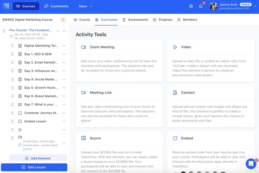This screenshot has height=173, width=259.
Task: View the Progress tab
Action: pos(163,20)
